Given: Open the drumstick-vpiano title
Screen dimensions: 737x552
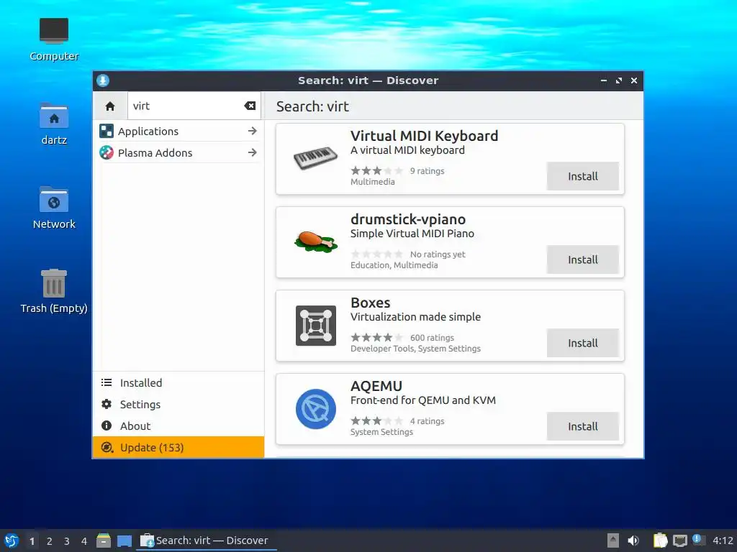Looking at the screenshot, I should [408, 219].
